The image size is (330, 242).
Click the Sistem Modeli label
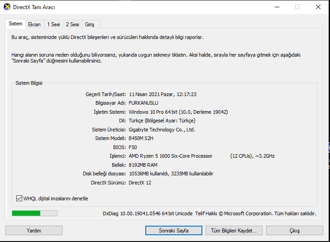click(x=110, y=138)
